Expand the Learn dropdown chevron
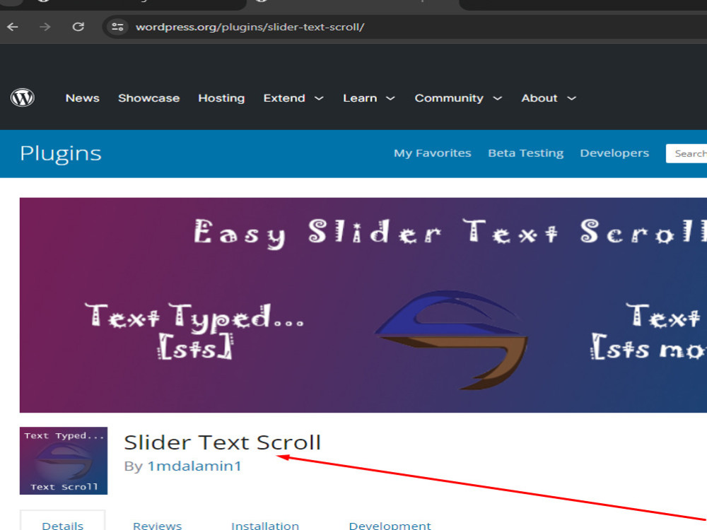This screenshot has width=707, height=530. [391, 98]
